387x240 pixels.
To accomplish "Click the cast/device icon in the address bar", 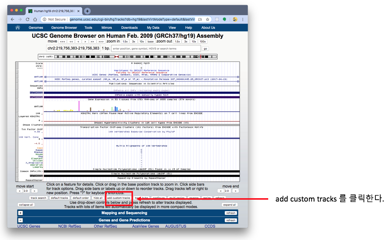I will 200,19.
